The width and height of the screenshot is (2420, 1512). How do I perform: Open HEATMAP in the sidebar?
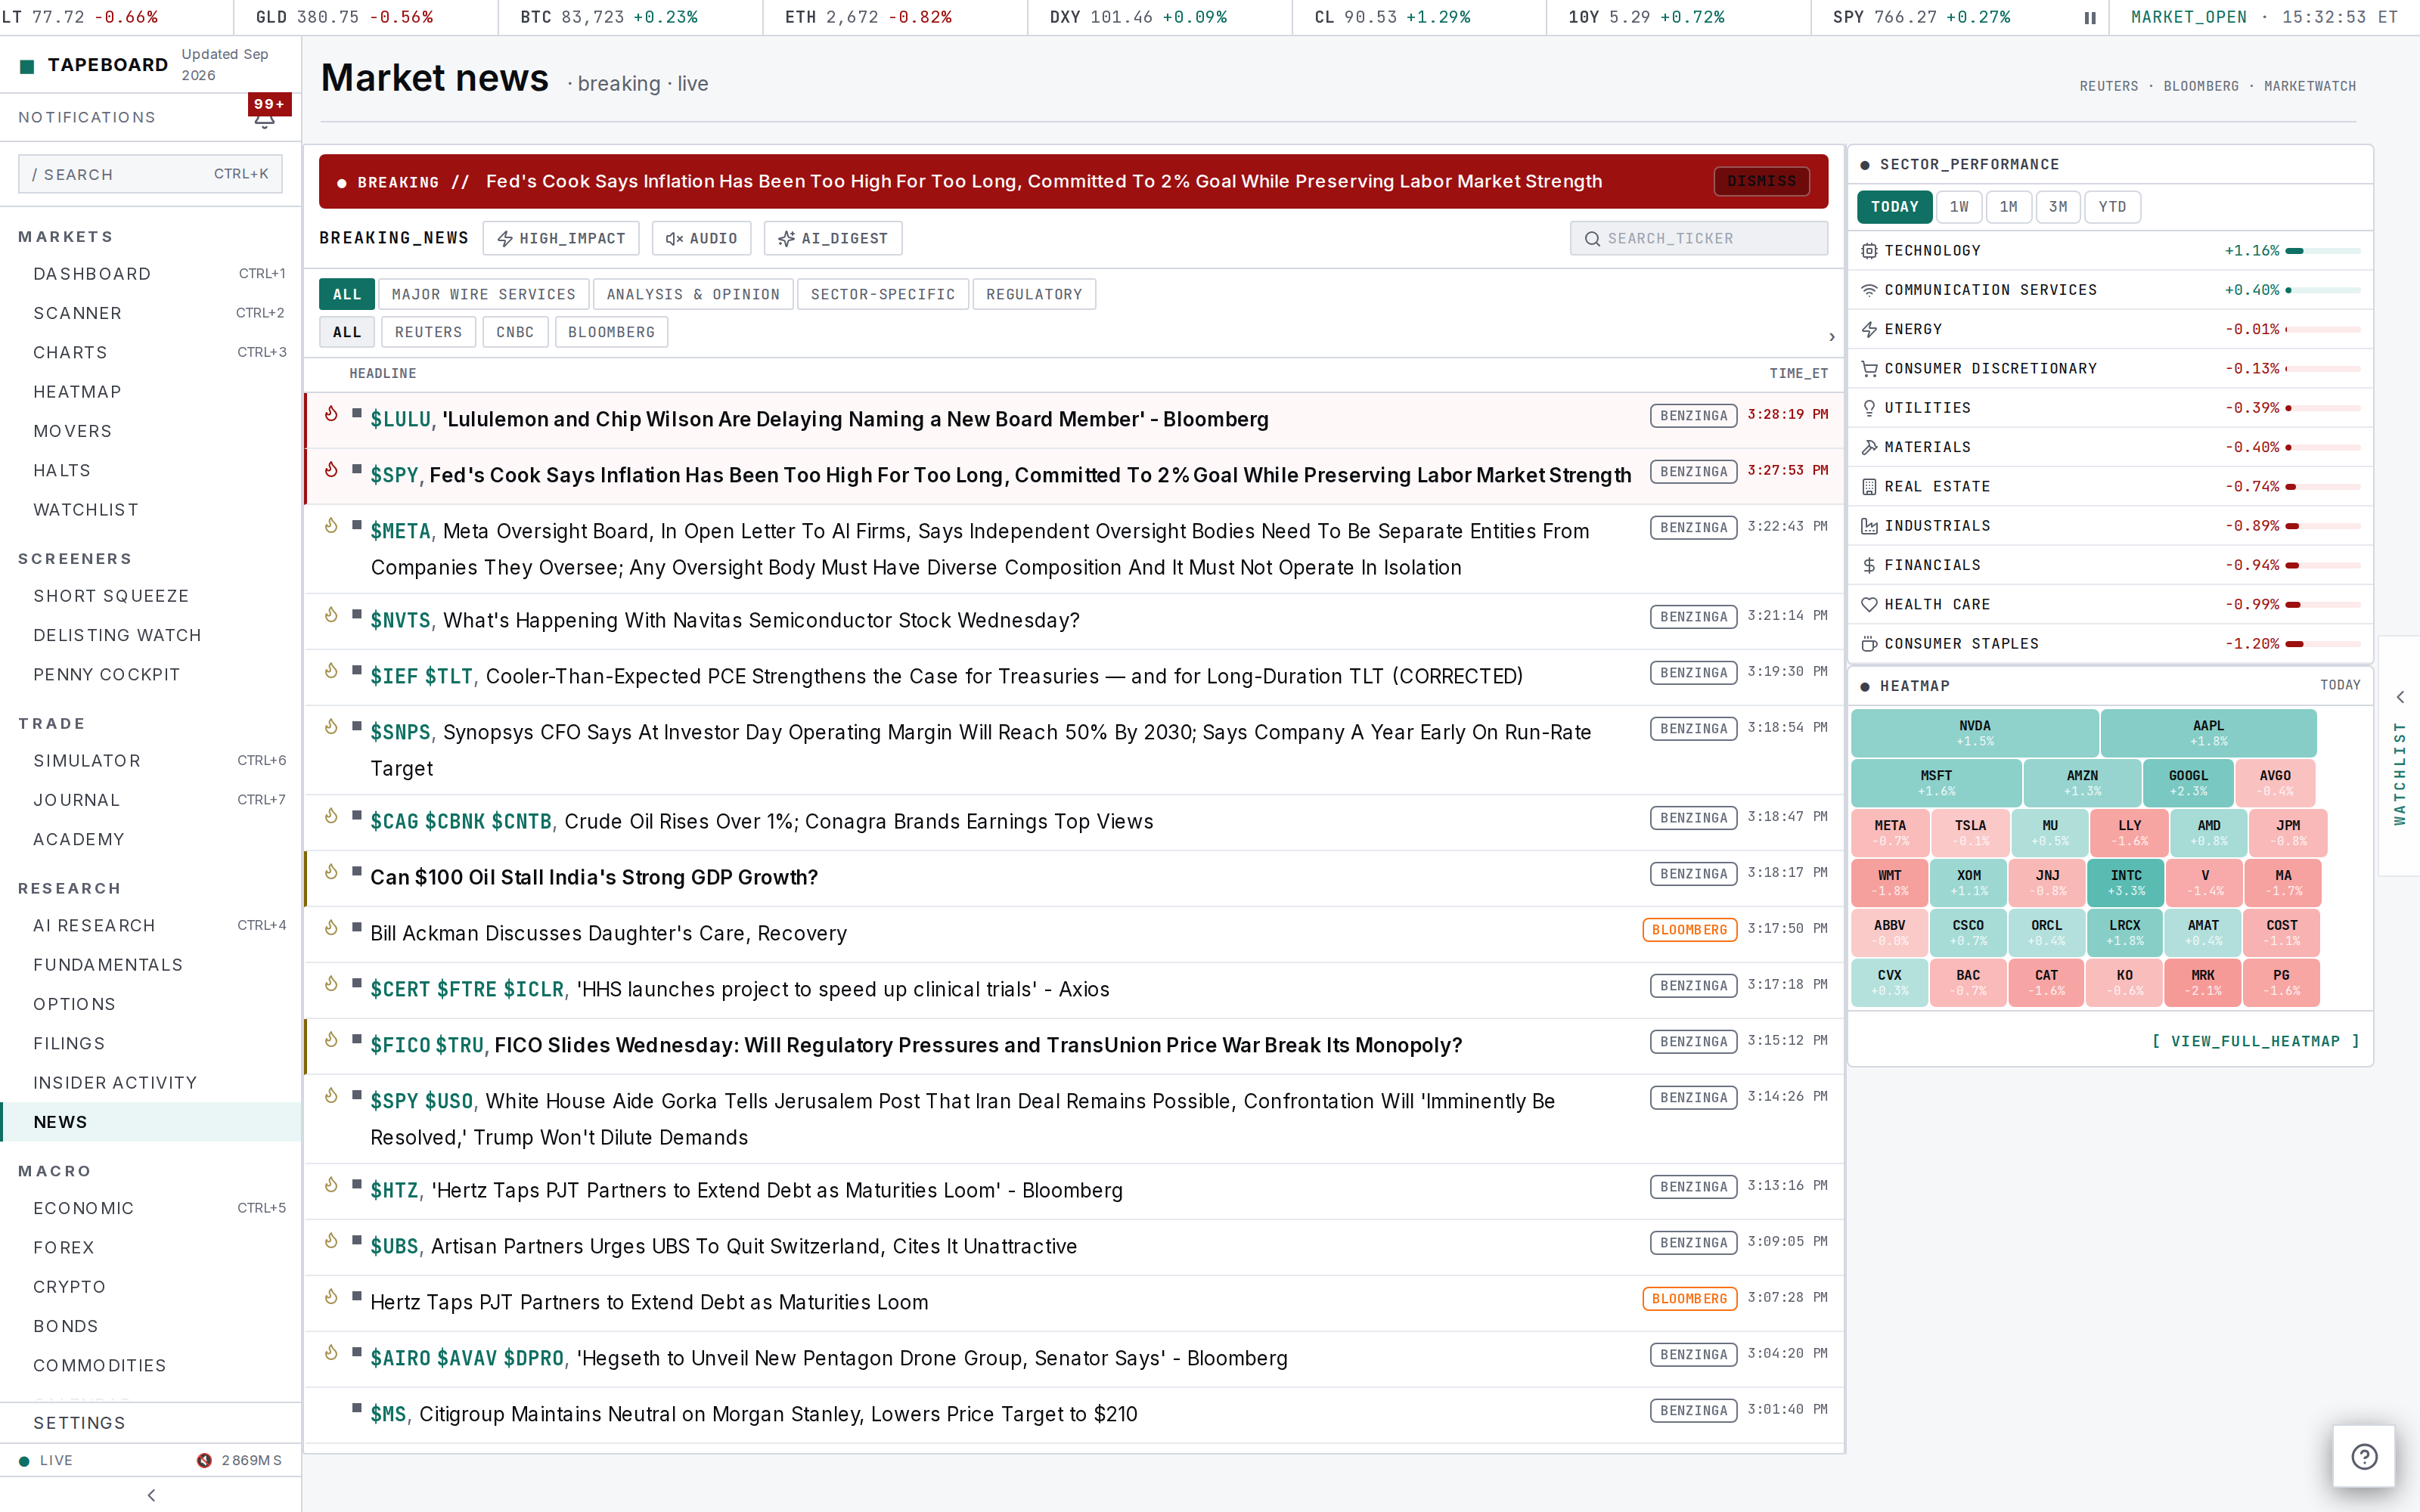coord(151,392)
